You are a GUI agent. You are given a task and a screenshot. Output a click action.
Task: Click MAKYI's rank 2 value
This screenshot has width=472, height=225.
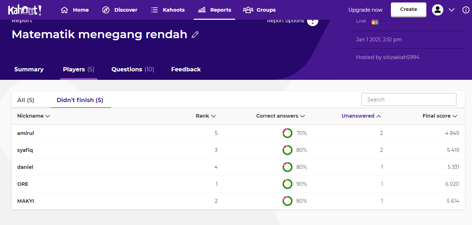coord(216,201)
